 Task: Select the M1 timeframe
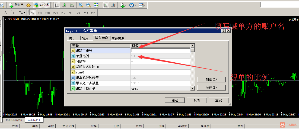33,13
